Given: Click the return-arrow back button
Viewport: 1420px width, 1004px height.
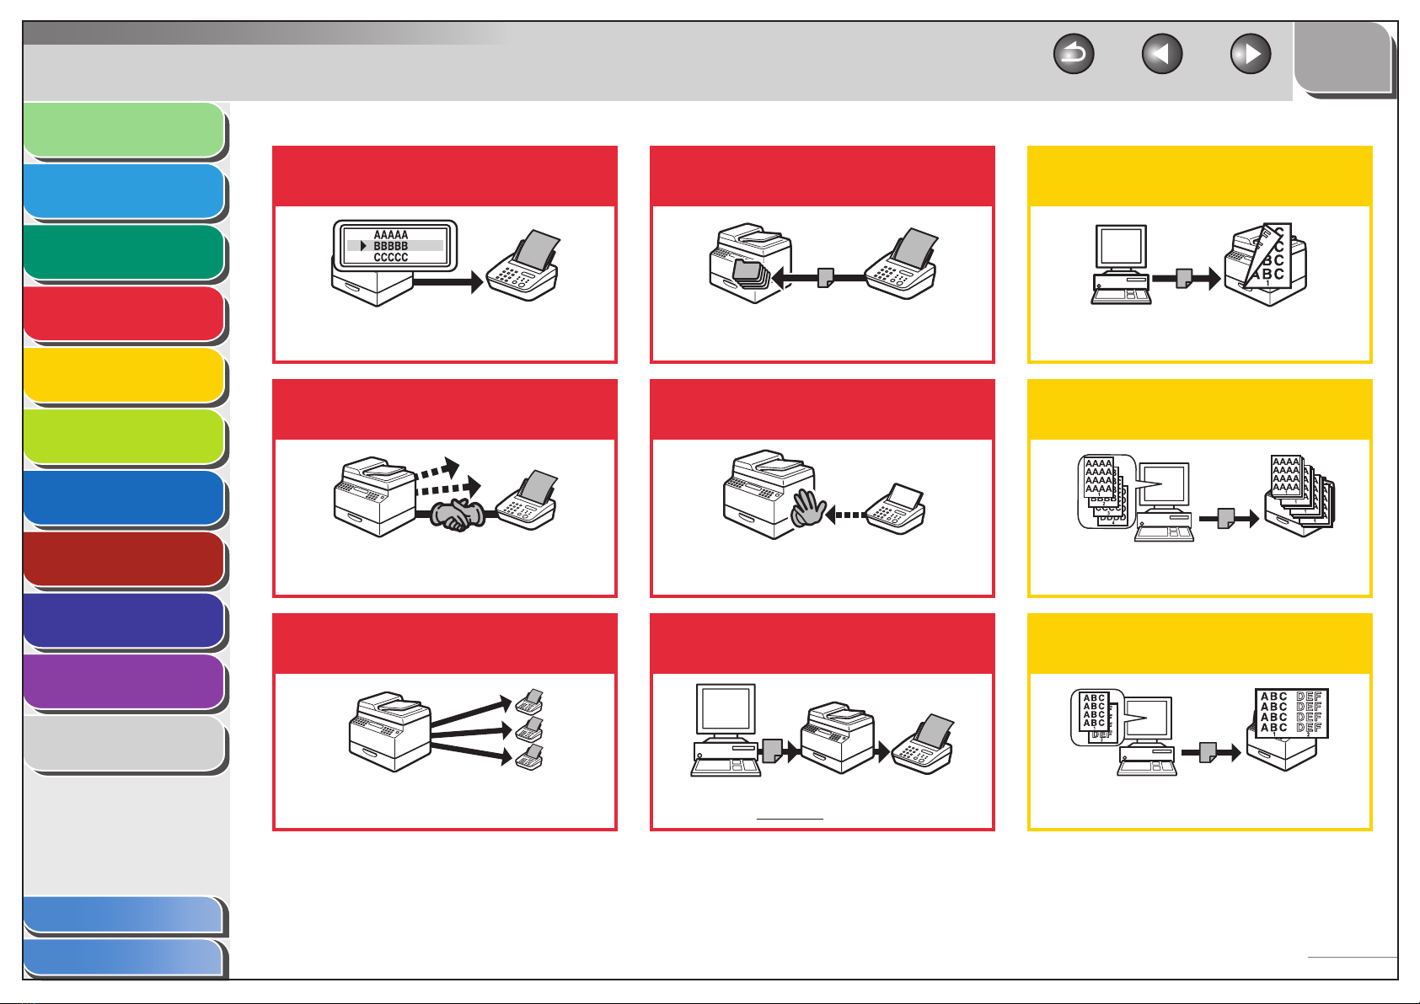Looking at the screenshot, I should (1074, 55).
